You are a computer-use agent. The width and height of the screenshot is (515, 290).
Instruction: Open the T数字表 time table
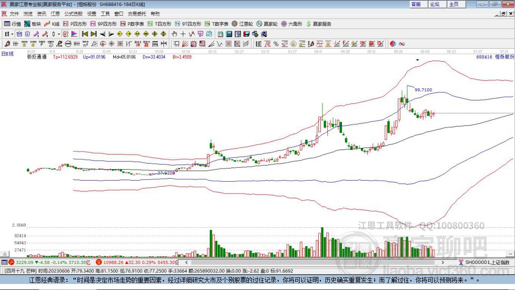216,24
